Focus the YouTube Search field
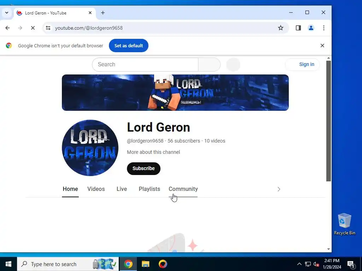The image size is (362, 271). coord(145,65)
